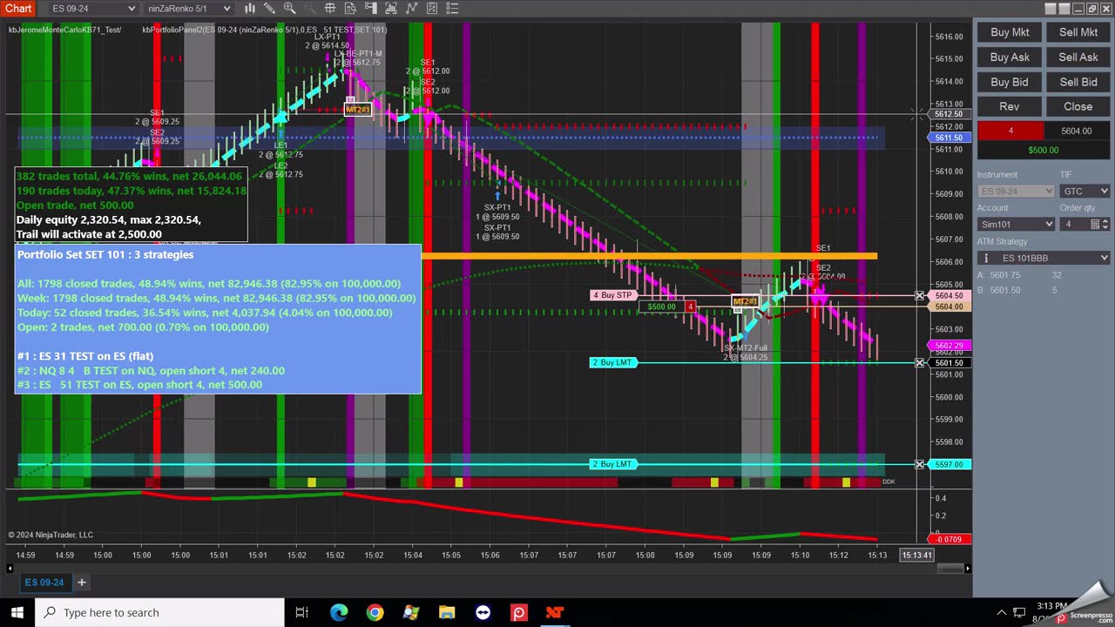
Task: Activate the zoom in magnifier tool
Action: [x=290, y=9]
